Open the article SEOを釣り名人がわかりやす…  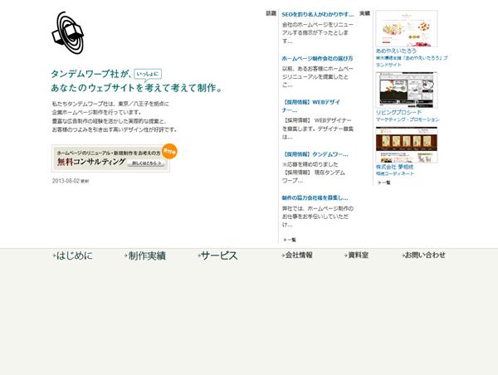[318, 15]
